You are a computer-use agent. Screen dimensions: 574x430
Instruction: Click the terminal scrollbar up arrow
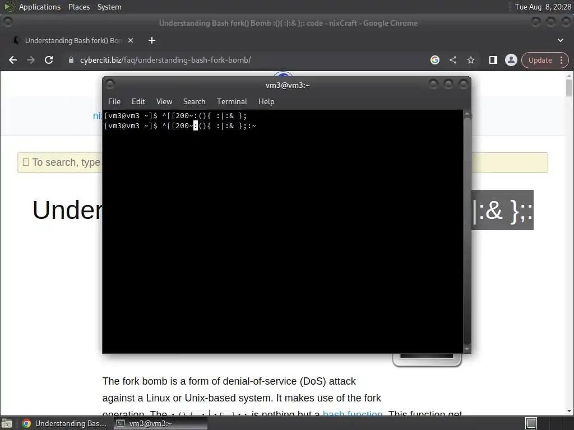coord(467,114)
